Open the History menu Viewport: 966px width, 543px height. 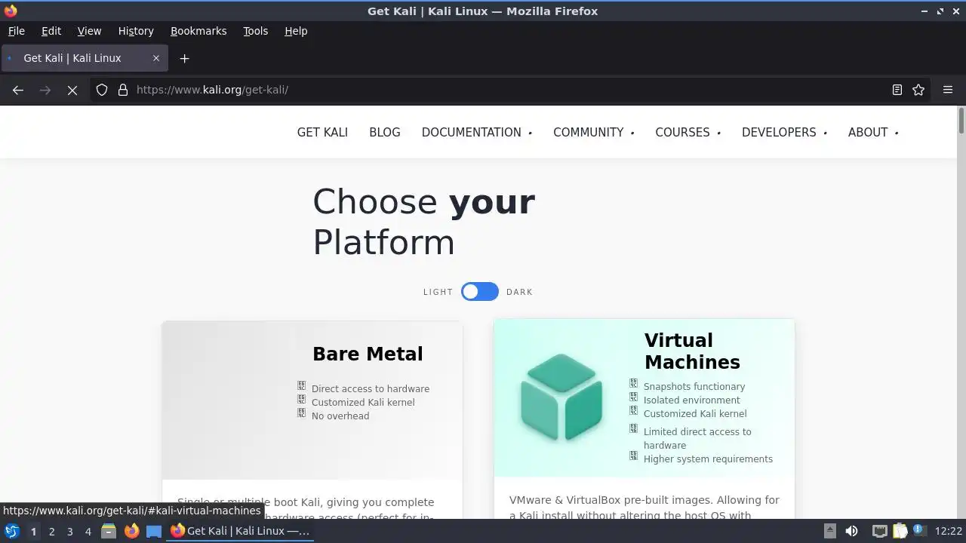(x=136, y=31)
